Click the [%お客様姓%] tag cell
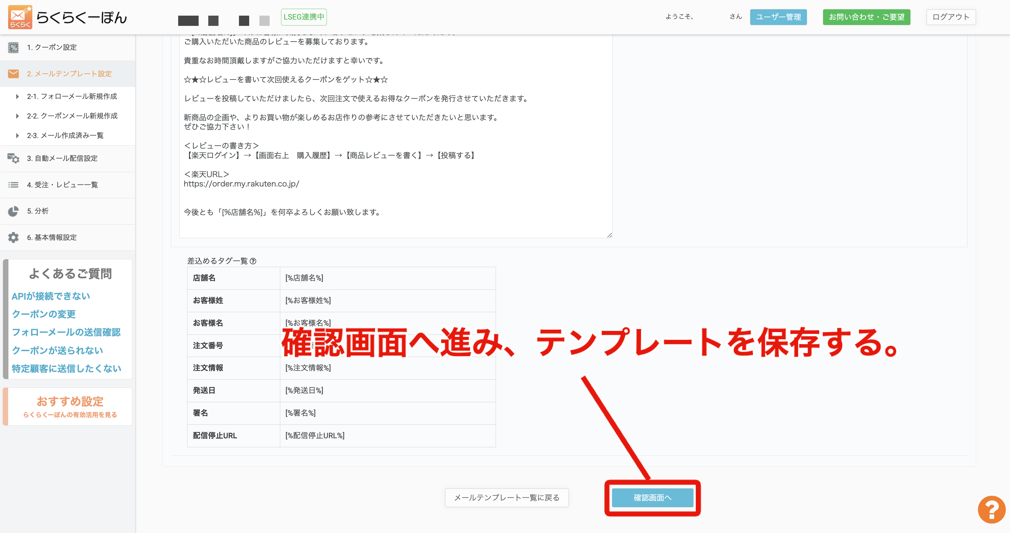This screenshot has height=533, width=1010. point(388,300)
